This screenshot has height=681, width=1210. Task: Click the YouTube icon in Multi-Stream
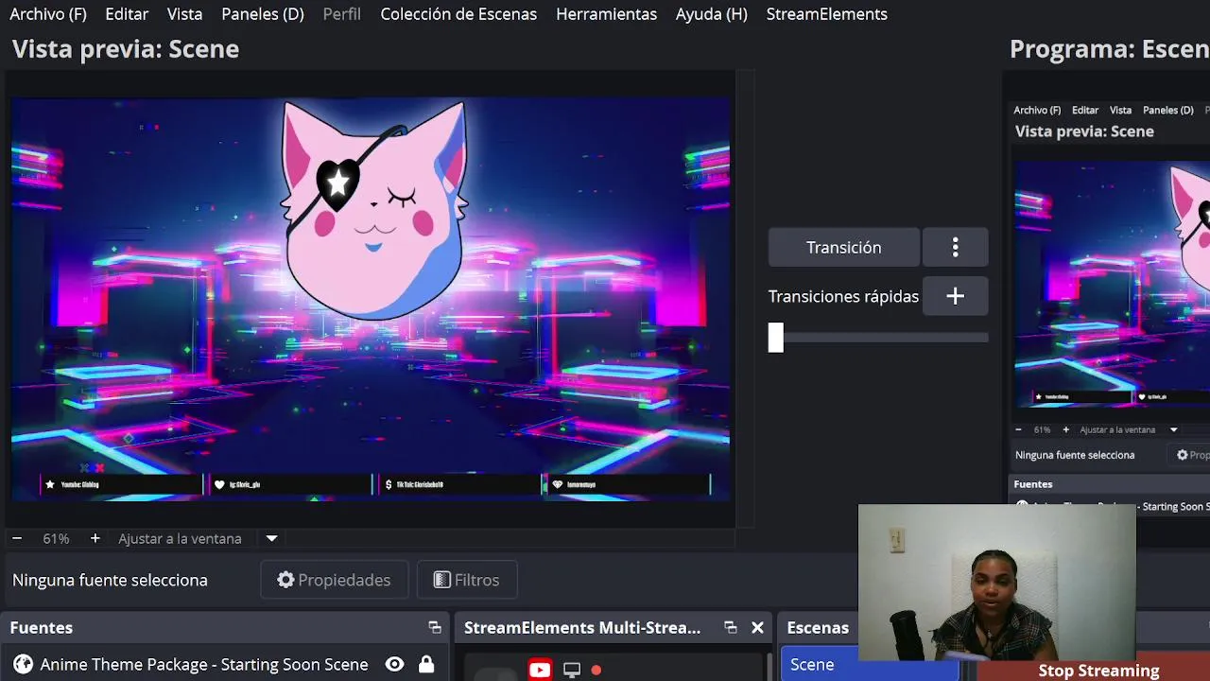tap(540, 670)
